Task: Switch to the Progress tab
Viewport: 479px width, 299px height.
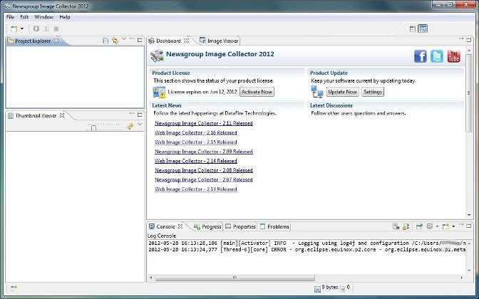Action: 207,226
